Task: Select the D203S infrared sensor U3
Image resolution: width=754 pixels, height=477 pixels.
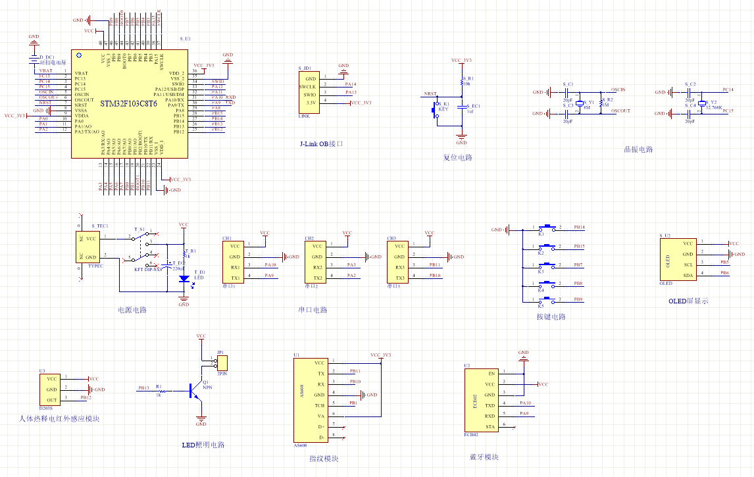Action: (x=51, y=389)
